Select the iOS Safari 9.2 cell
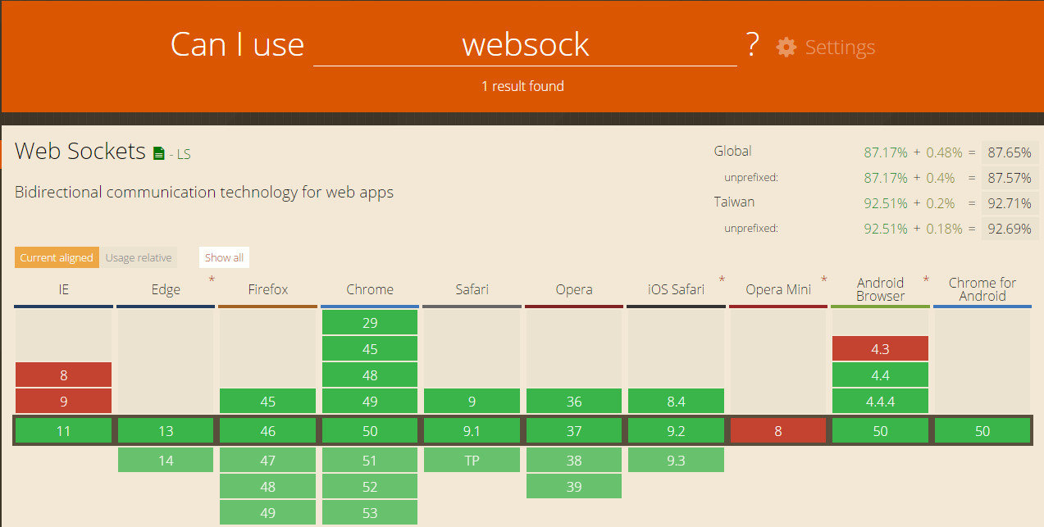The image size is (1044, 527). tap(676, 431)
